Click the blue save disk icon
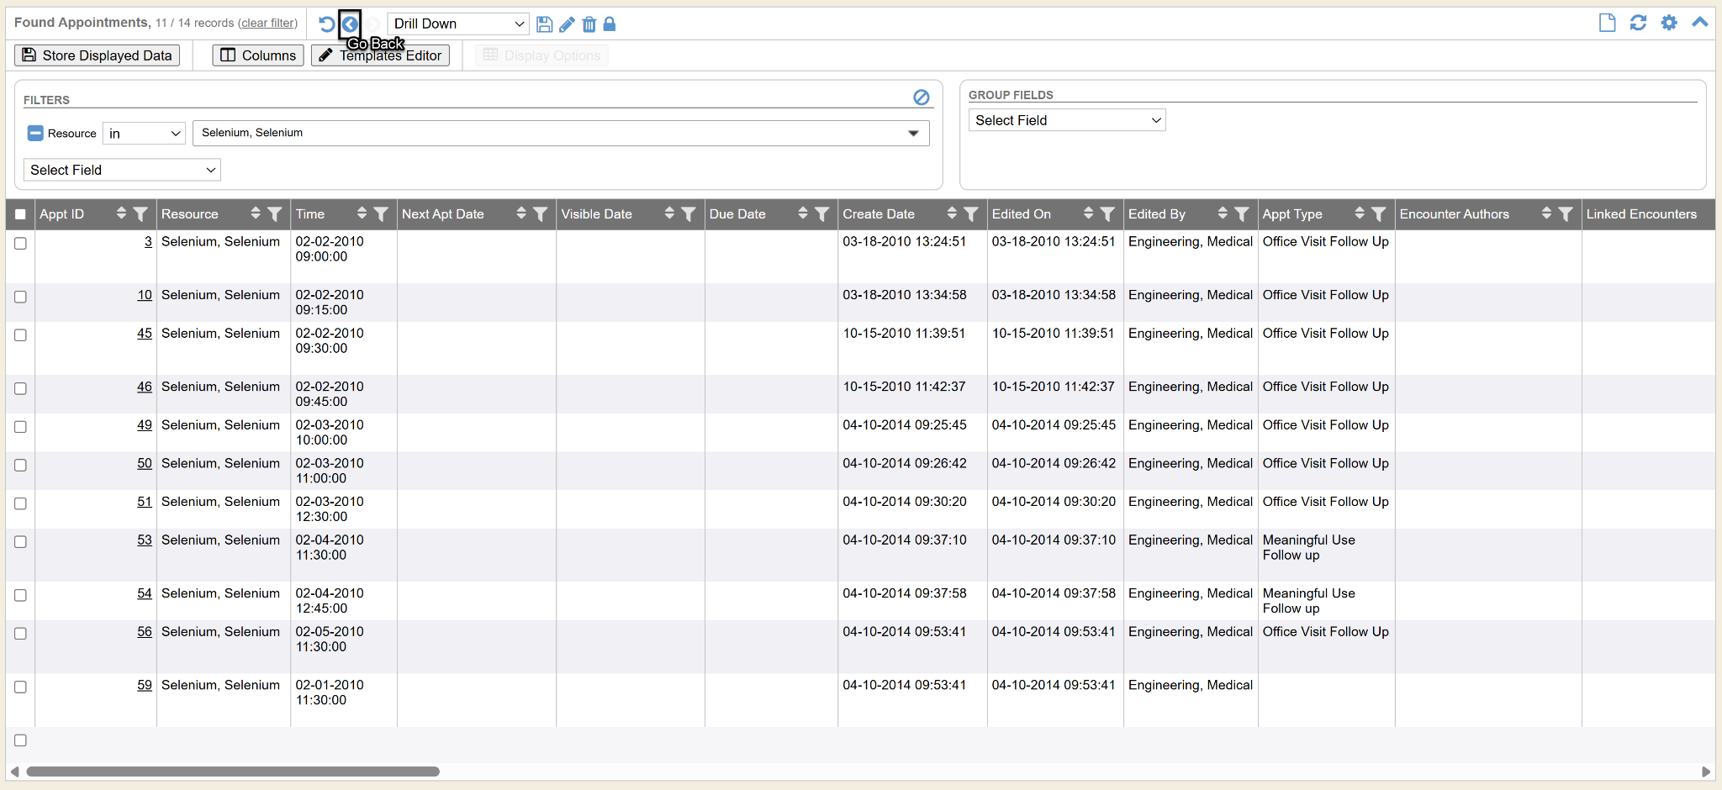The height and width of the screenshot is (790, 1722). point(544,24)
